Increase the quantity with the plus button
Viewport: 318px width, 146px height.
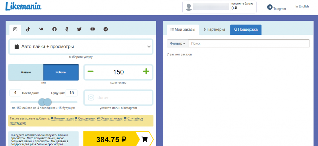146,72
